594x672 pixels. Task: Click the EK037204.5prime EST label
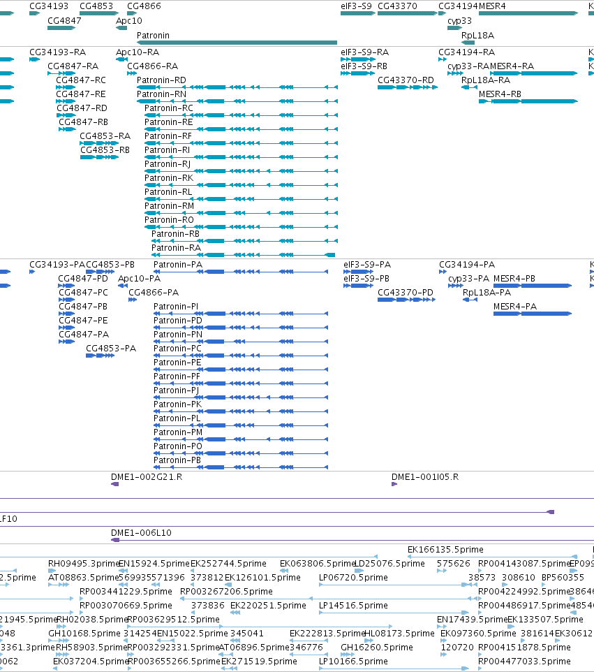point(91,662)
